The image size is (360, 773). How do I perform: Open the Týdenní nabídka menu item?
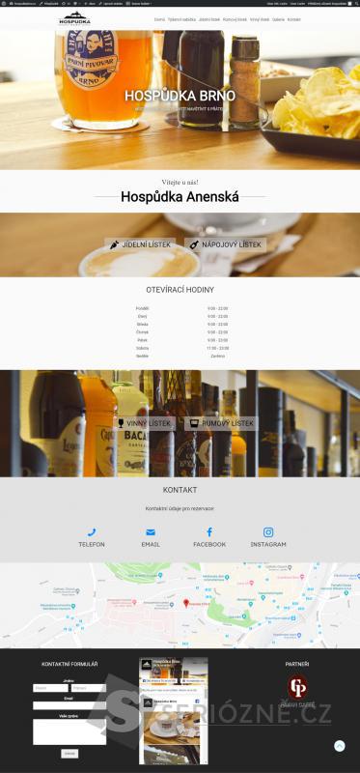[181, 19]
